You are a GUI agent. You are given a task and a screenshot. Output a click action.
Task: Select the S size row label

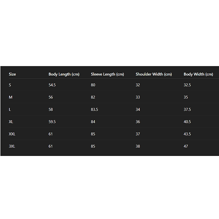10,85
